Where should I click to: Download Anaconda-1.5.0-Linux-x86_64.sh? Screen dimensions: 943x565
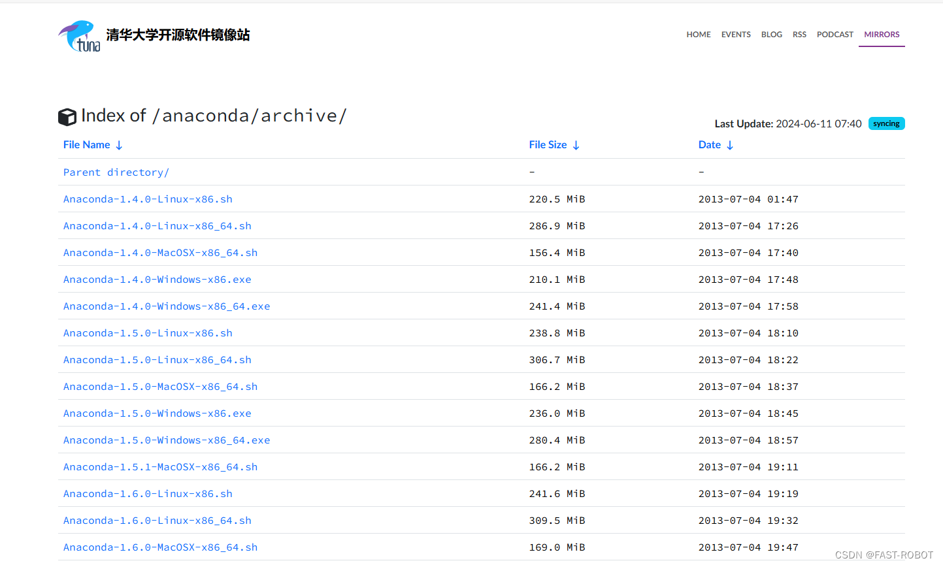[x=157, y=360]
